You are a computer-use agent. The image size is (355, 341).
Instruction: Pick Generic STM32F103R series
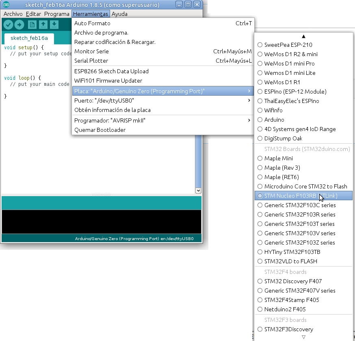pyautogui.click(x=303, y=214)
